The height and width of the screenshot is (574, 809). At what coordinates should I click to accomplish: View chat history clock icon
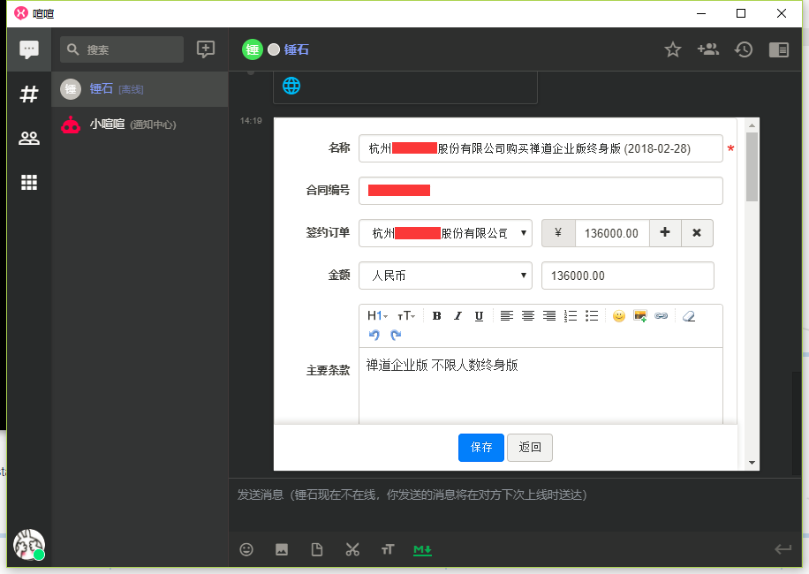pos(744,49)
